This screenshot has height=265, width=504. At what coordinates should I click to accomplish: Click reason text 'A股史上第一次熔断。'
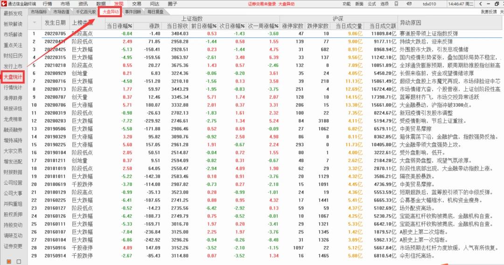[x=424, y=240]
